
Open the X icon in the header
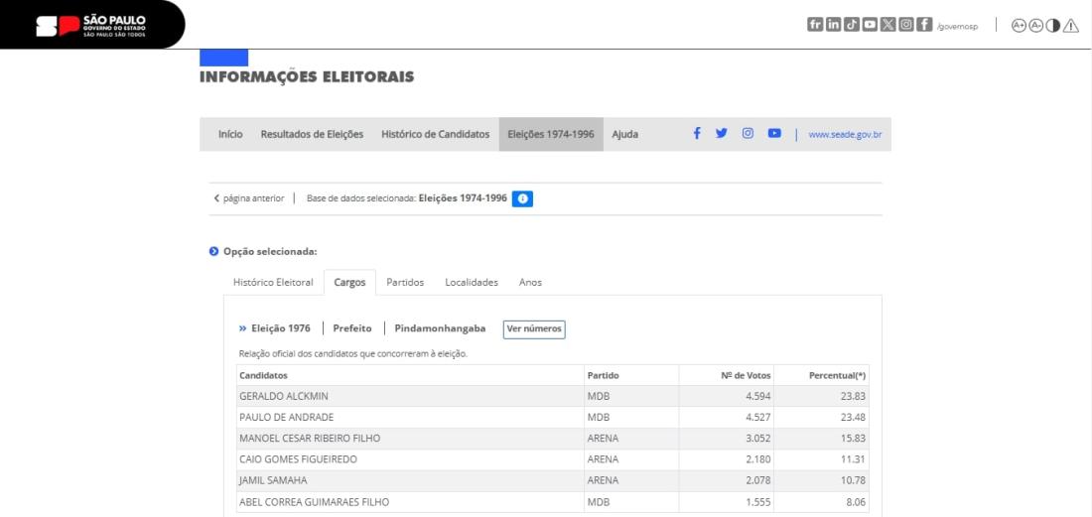tap(887, 25)
